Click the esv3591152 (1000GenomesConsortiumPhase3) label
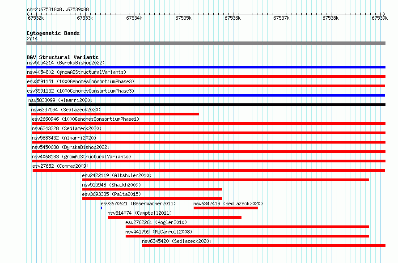The image size is (398, 263). [x=80, y=91]
